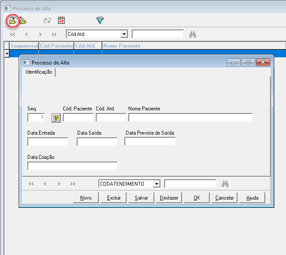This screenshot has height=255, width=286.
Task: Click the Novo button
Action: 86,198
